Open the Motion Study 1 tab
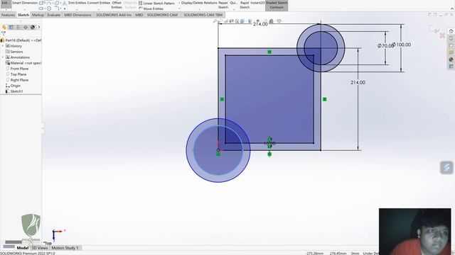This screenshot has height=255, width=455. [65, 248]
